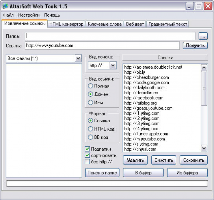Click the links list scroll down arrow
Image resolution: width=214 pixels, height=200 pixels.
[x=204, y=148]
